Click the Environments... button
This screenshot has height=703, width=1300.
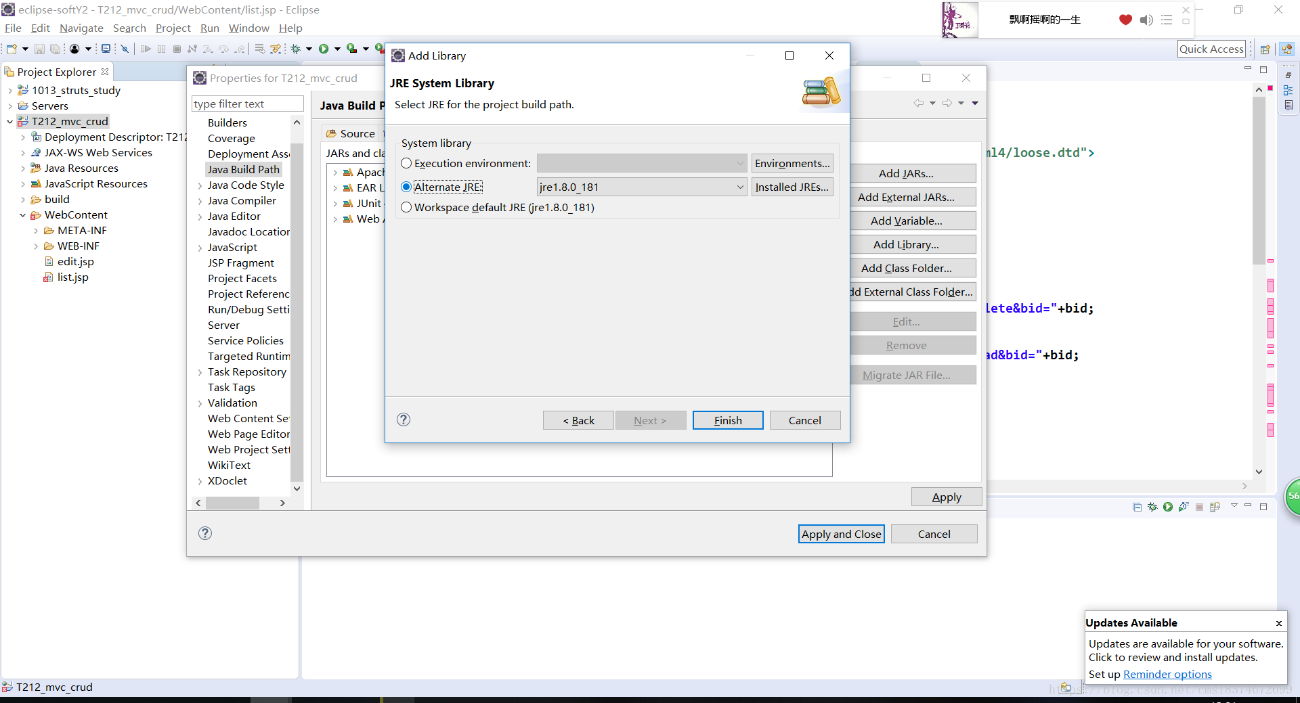tap(792, 163)
